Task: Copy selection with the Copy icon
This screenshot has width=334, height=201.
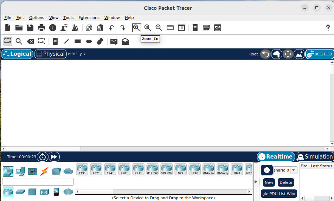Action: [89, 28]
